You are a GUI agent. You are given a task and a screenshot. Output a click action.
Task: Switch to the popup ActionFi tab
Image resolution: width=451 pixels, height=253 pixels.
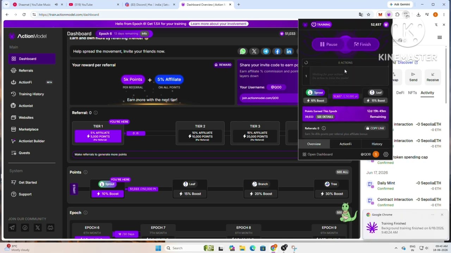click(x=345, y=144)
